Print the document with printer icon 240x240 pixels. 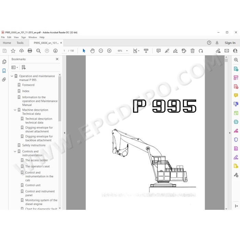(x=30, y=51)
